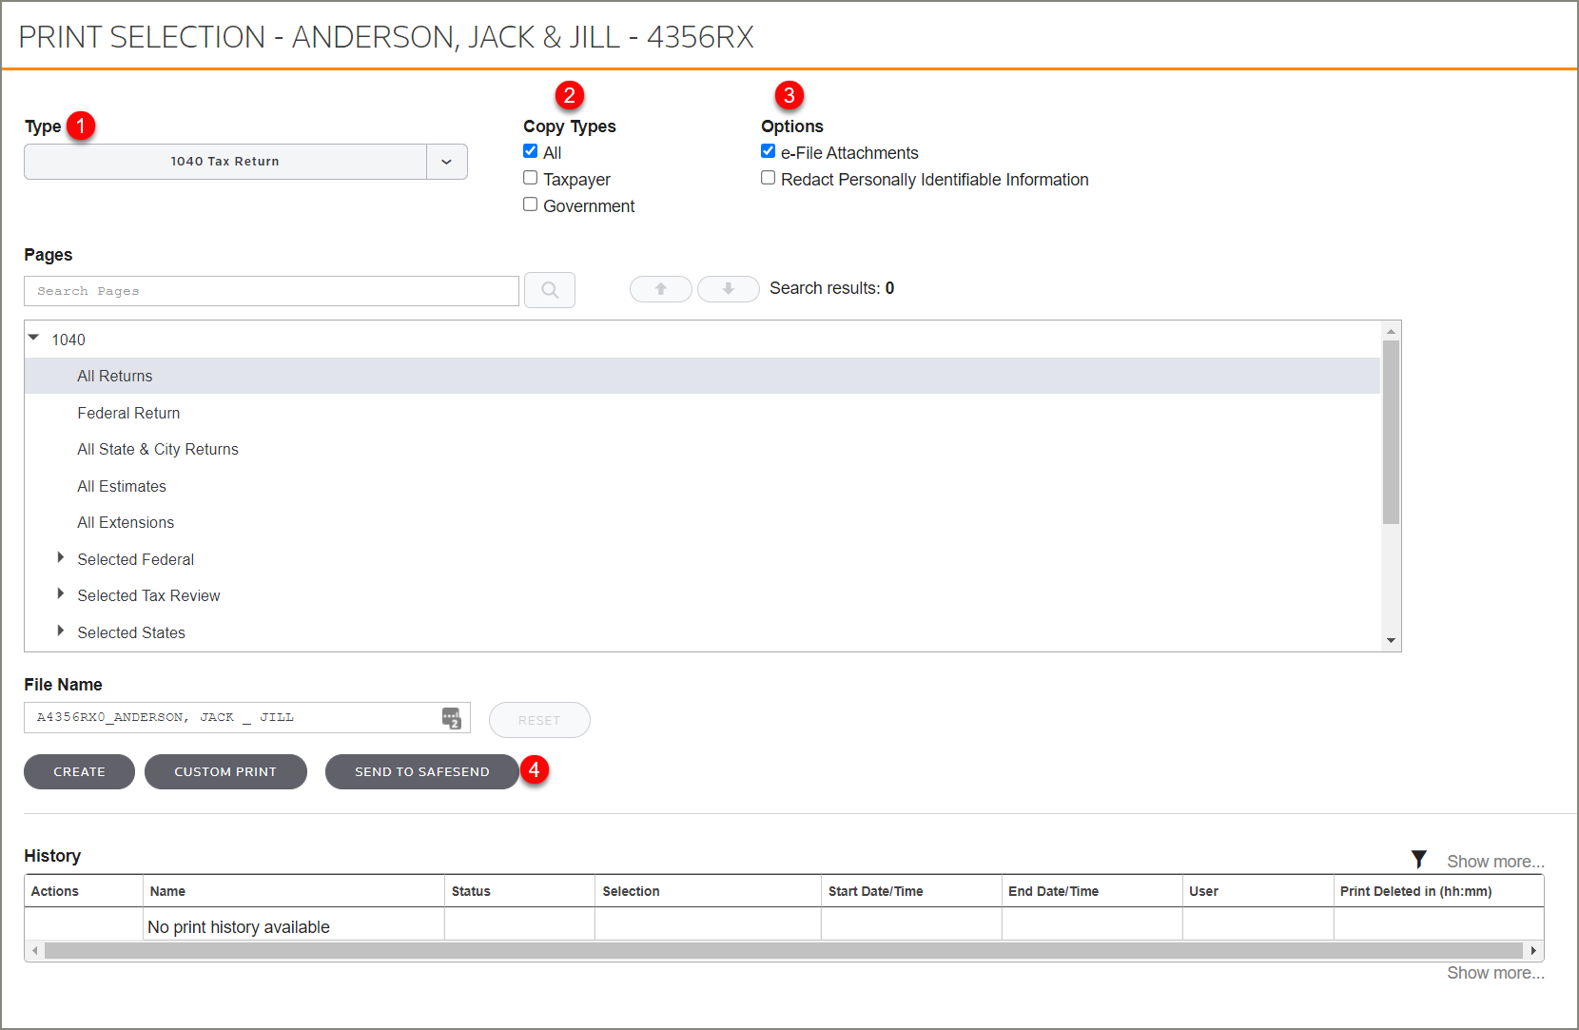Click the filter funnel icon above History

click(x=1418, y=858)
